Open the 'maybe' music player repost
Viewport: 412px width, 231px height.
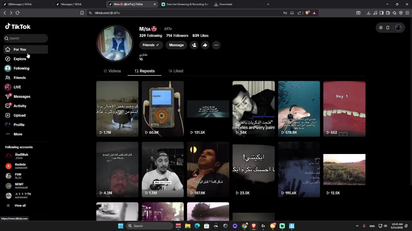163,109
